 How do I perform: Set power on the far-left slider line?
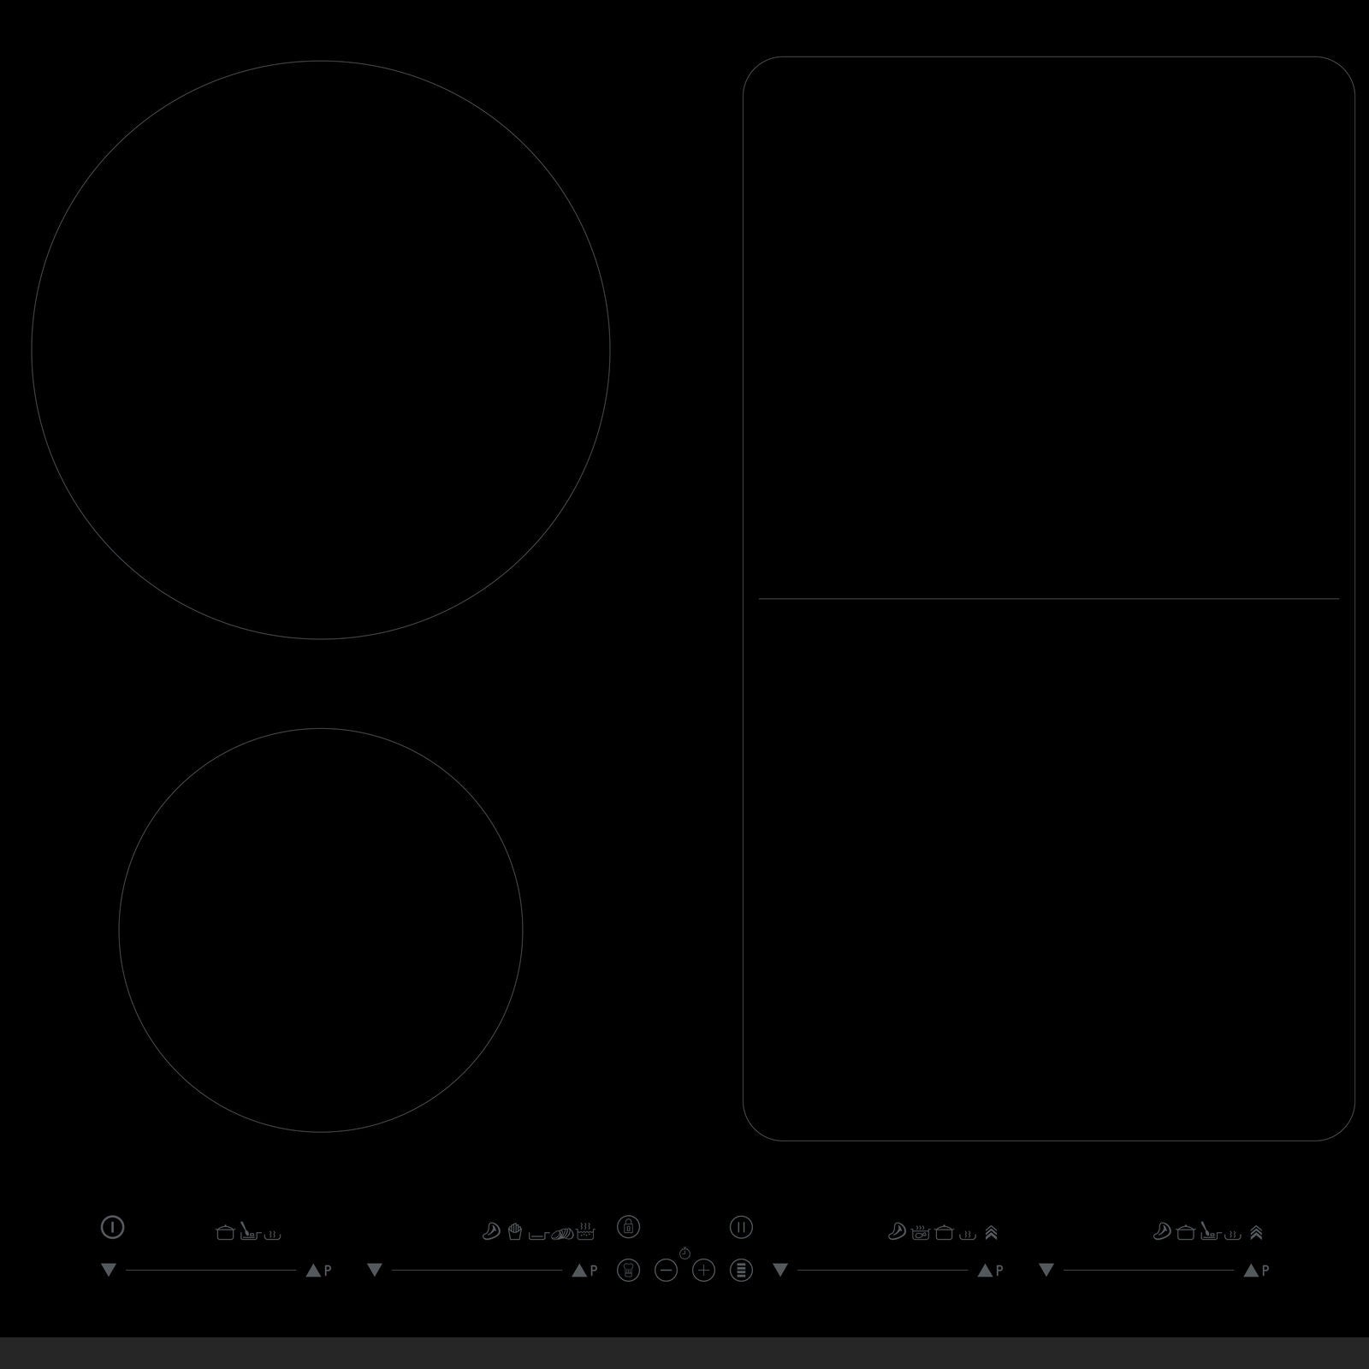[210, 1271]
